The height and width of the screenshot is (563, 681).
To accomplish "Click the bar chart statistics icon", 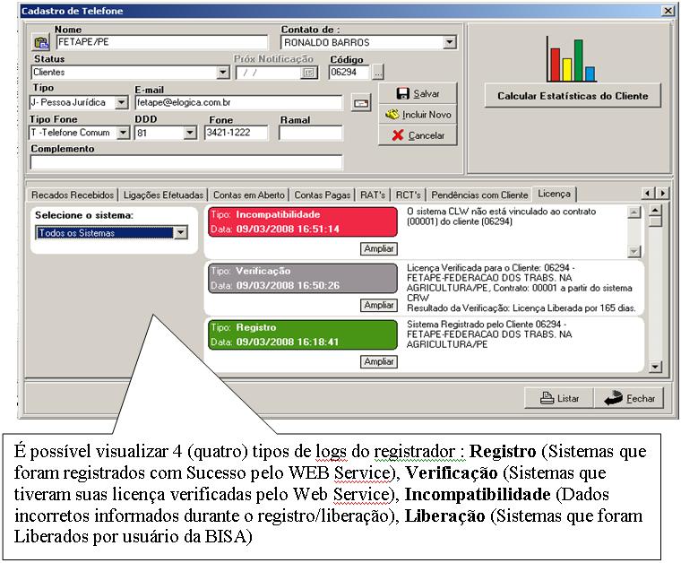I will tap(572, 61).
